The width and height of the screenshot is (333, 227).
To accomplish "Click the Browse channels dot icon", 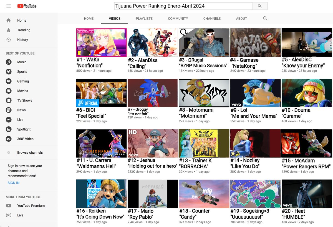I will [x=9, y=153].
